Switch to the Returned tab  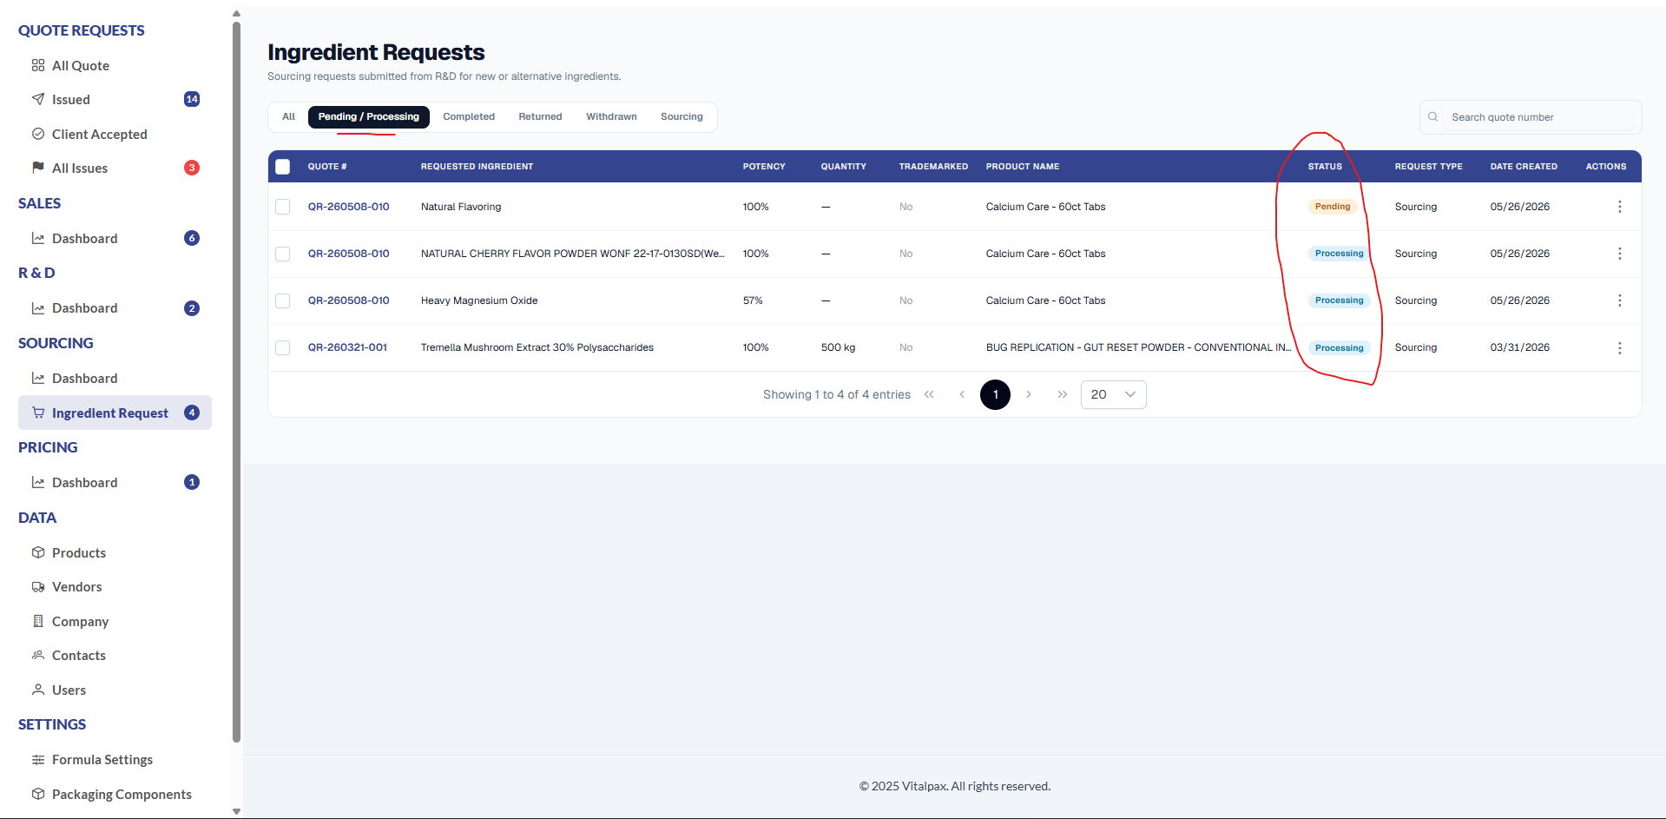[x=540, y=116]
